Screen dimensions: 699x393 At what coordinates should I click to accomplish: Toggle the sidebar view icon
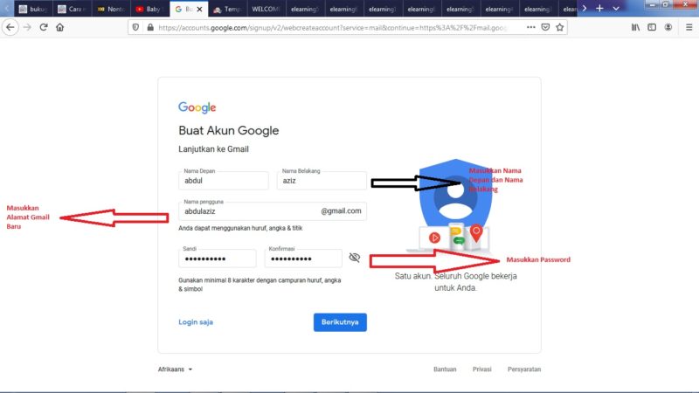pos(652,27)
